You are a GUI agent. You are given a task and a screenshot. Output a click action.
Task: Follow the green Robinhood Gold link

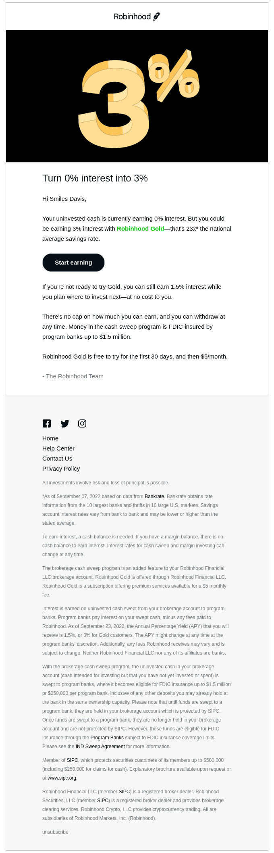click(x=140, y=229)
